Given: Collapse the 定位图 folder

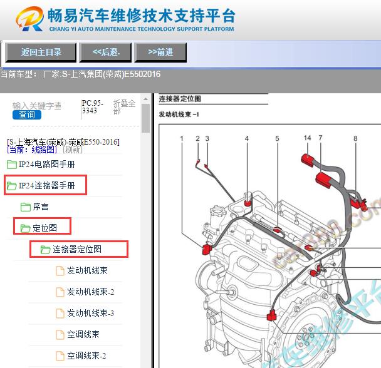Looking at the screenshot, I should click(44, 228).
